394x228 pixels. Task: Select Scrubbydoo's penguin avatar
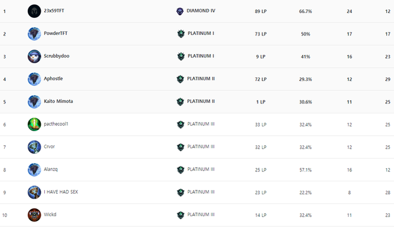34,56
